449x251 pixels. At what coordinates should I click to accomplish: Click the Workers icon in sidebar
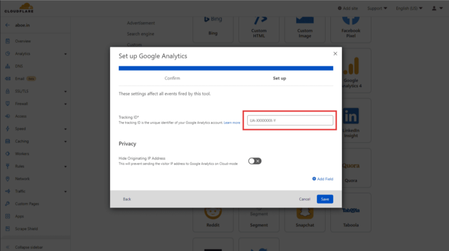(x=8, y=153)
